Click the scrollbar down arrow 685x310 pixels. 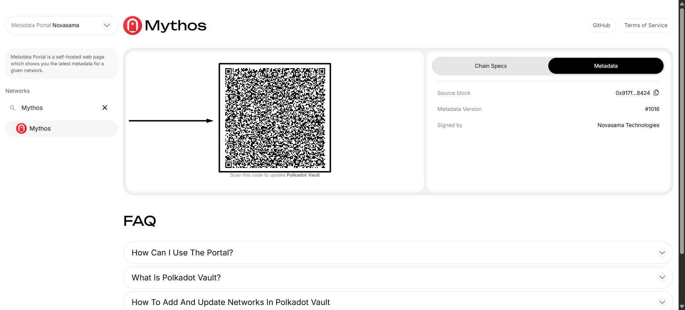point(682,306)
